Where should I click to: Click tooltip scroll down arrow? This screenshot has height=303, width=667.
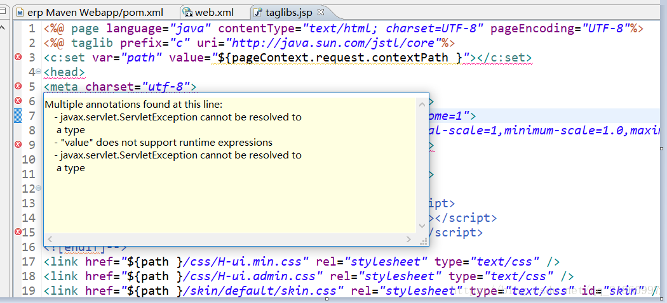point(422,226)
